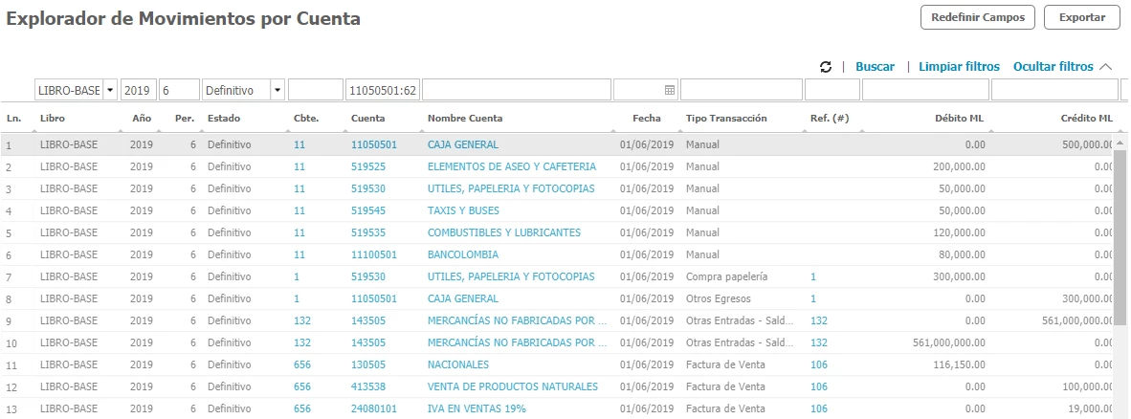
Task: Open the LIBRO-BASE filter dropdown
Action: [110, 90]
